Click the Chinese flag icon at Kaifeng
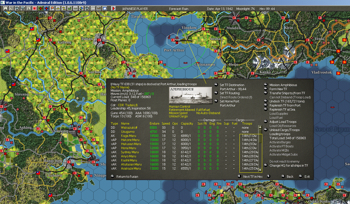Image resolution: width=350 pixels, height=204 pixels. click(x=38, y=40)
